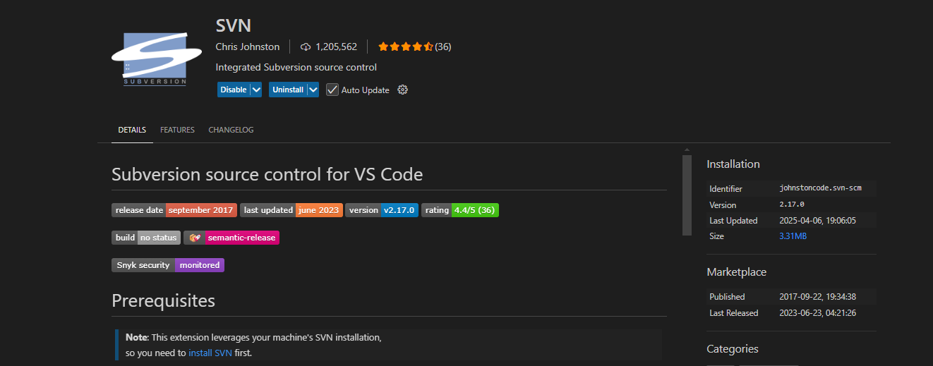Click the Prerequisites heading

(163, 301)
